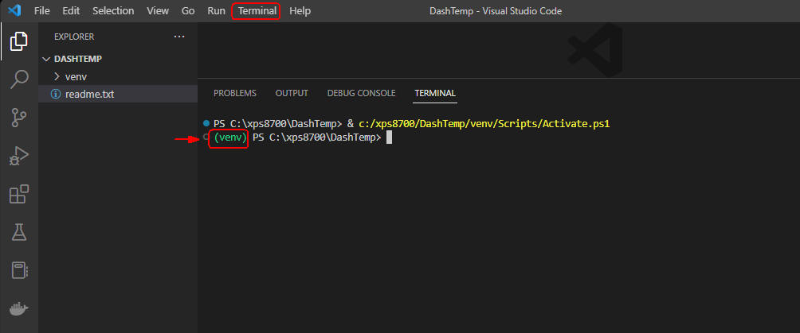The width and height of the screenshot is (800, 333).
Task: Switch to the OUTPUT tab
Action: pyautogui.click(x=292, y=93)
